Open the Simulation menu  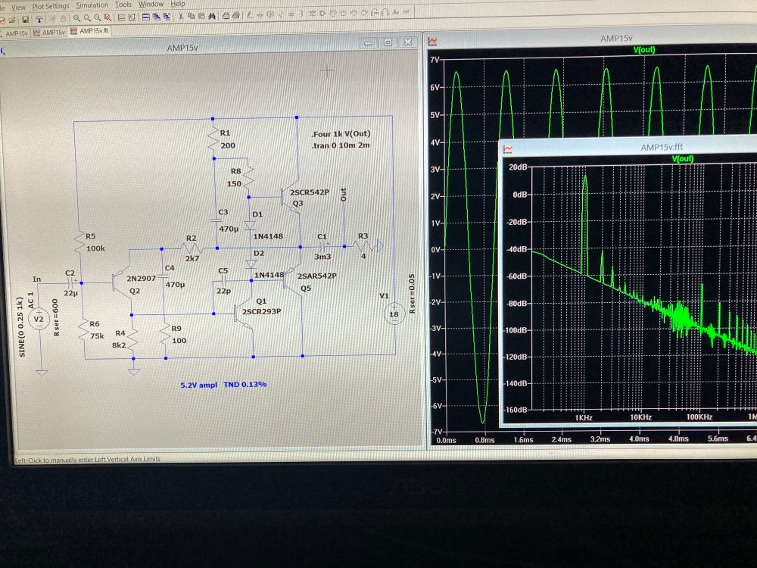92,5
